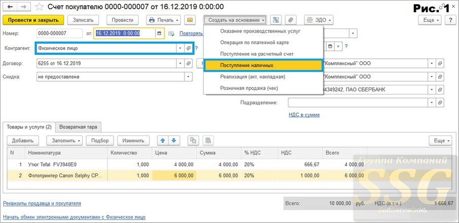Click the help question mark button
Viewport: 459px width, 223px height.
(450, 20)
